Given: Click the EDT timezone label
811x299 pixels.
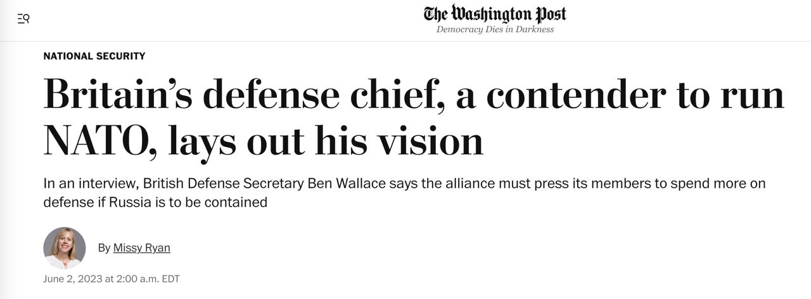Looking at the screenshot, I should coord(171,279).
